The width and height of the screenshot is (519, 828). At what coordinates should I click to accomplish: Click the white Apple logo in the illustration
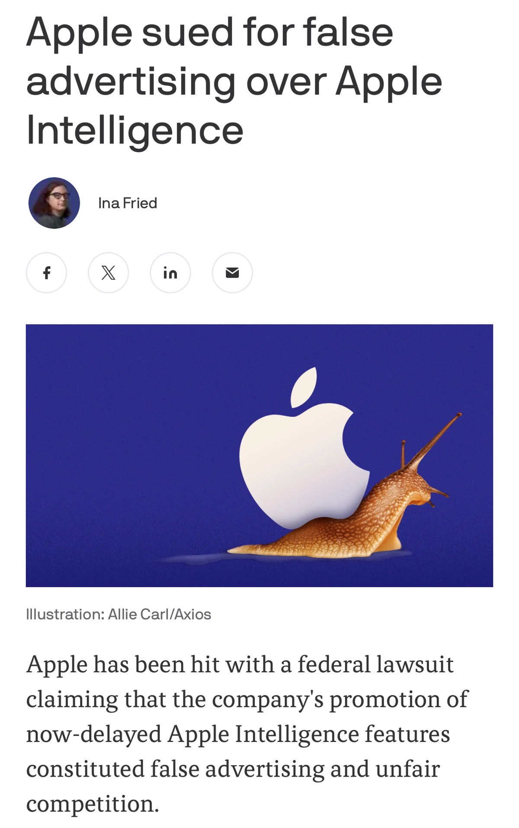(x=303, y=454)
